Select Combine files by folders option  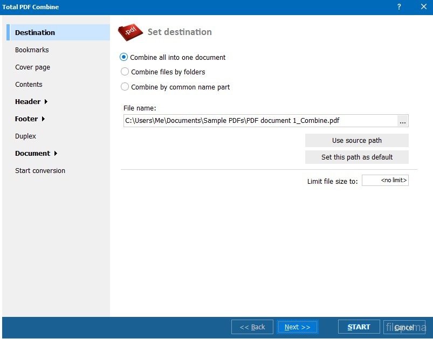[125, 72]
